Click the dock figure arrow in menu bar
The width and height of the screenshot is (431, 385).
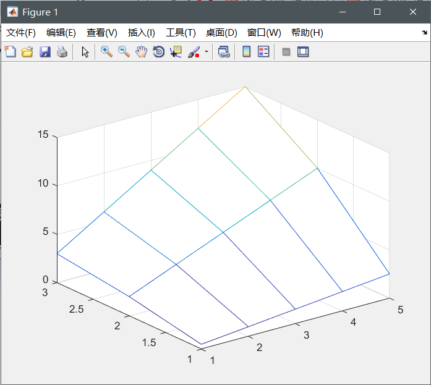[424, 32]
